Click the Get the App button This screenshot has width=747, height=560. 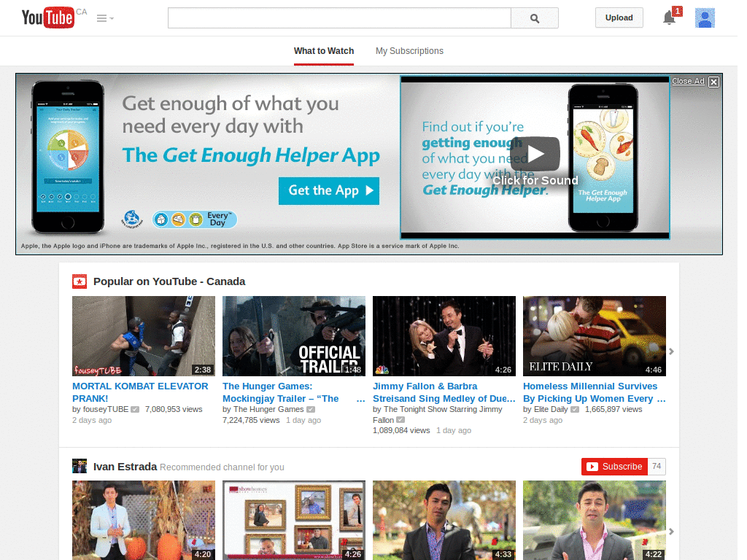pos(329,190)
